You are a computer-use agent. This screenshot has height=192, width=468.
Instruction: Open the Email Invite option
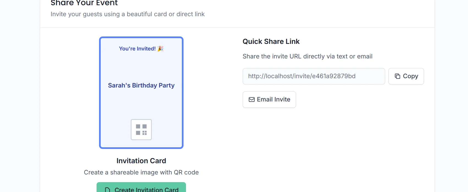[x=269, y=99]
